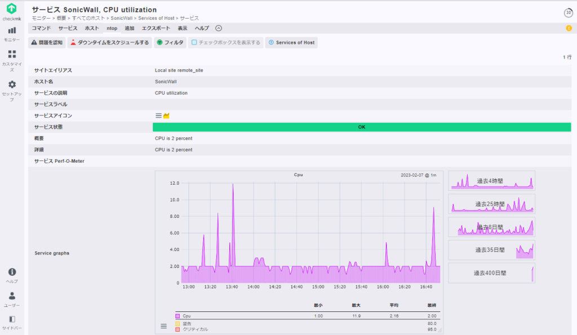Click the text Local site remote_site
Screen dimensions: 577x335
coord(179,70)
